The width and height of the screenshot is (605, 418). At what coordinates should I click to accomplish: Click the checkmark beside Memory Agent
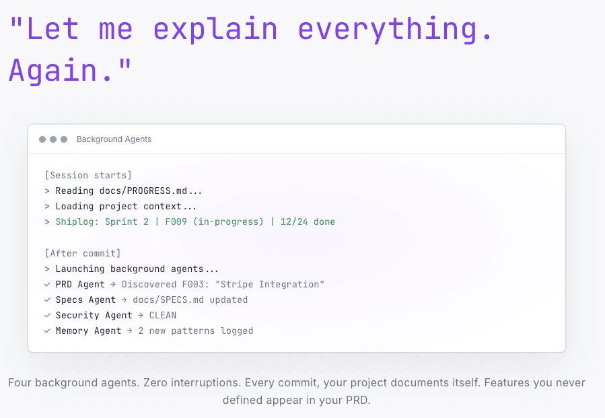click(48, 331)
